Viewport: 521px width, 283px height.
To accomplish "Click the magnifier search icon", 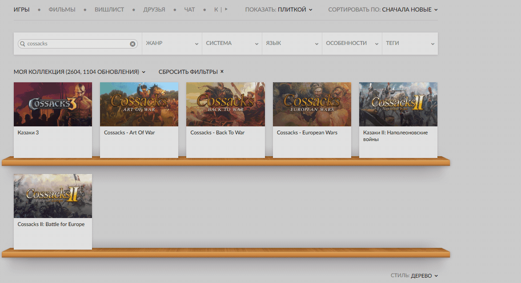I will tap(23, 44).
